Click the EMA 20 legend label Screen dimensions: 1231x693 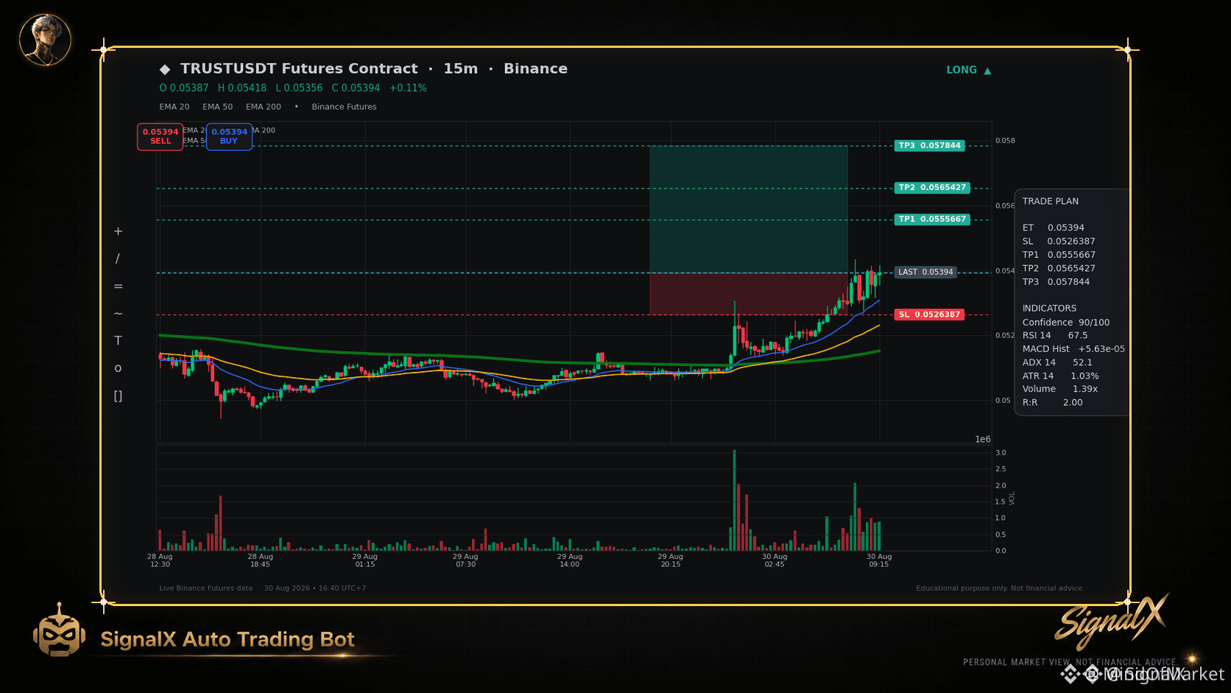point(174,107)
